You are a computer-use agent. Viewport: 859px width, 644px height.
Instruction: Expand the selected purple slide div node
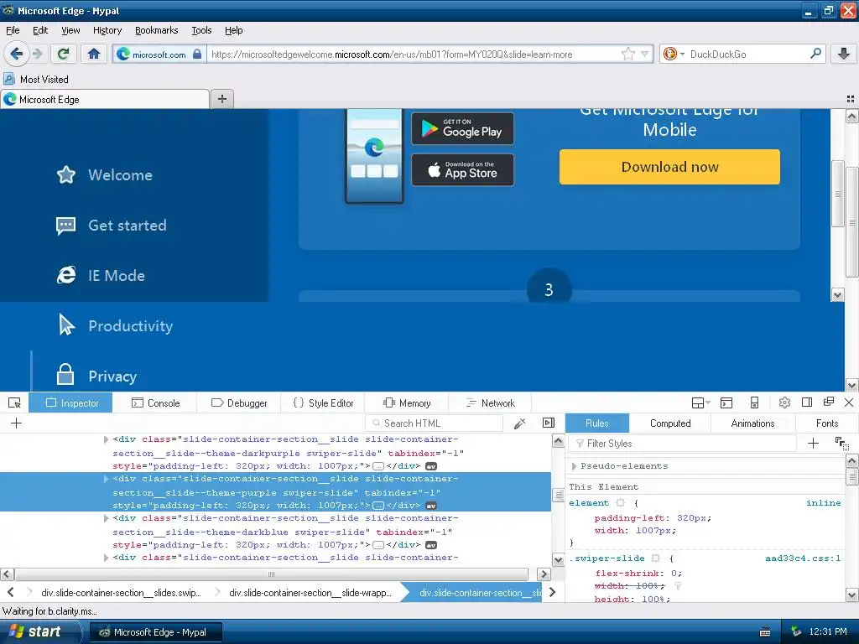point(107,479)
